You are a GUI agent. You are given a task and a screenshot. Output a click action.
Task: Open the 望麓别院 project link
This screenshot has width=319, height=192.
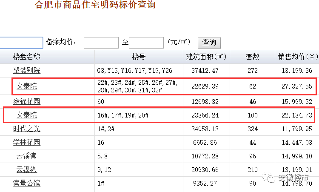tap(27, 70)
